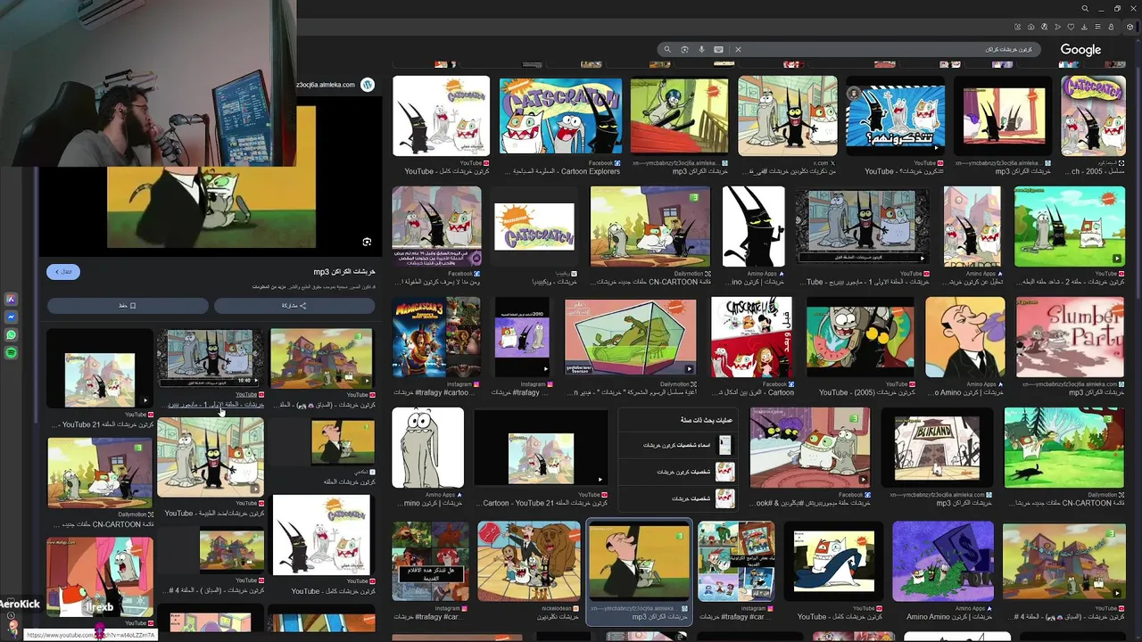Open WhatsApp from the sidebar
Viewport: 1142px width, 642px height.
click(x=12, y=335)
